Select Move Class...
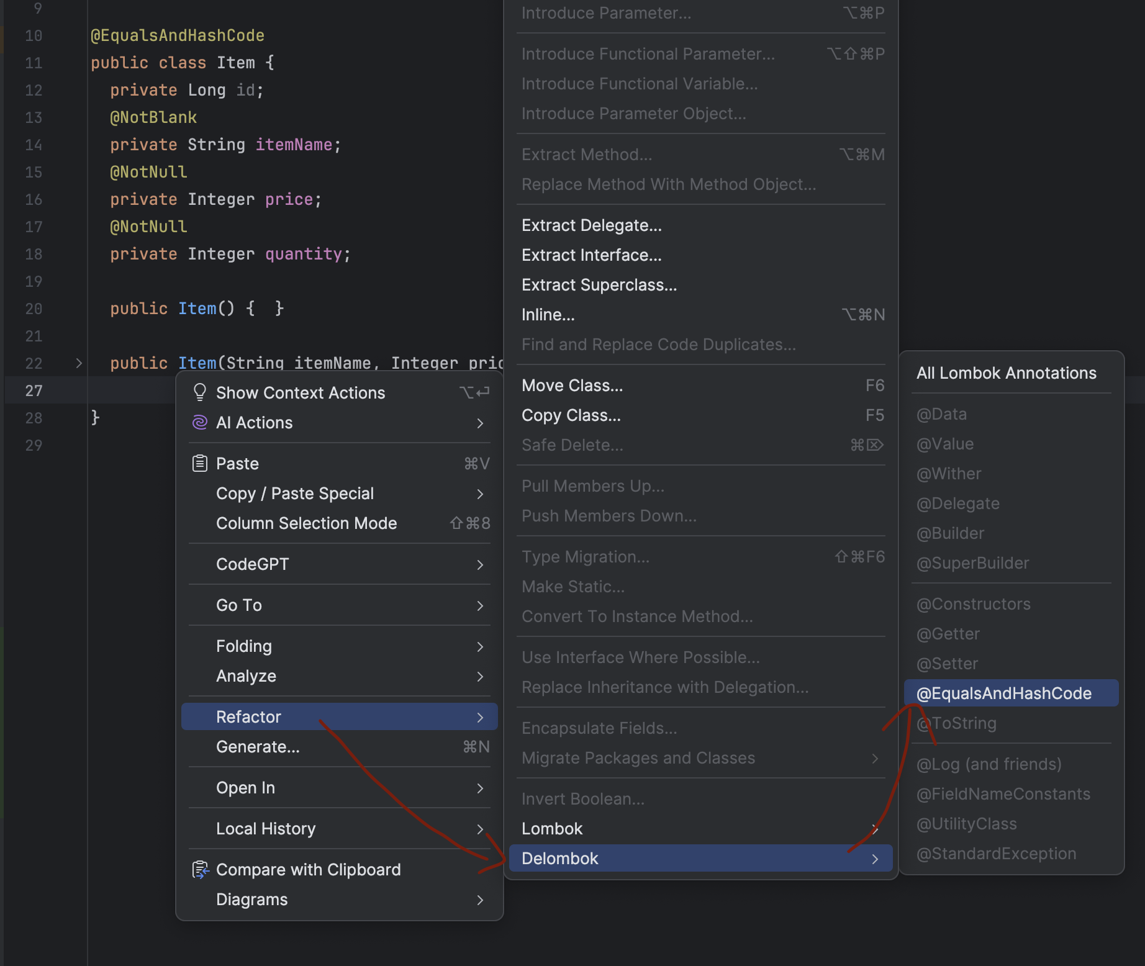The width and height of the screenshot is (1145, 966). click(x=700, y=386)
